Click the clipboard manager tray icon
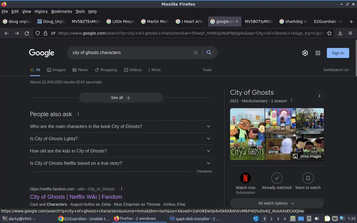This screenshot has width=357, height=223. (327, 219)
